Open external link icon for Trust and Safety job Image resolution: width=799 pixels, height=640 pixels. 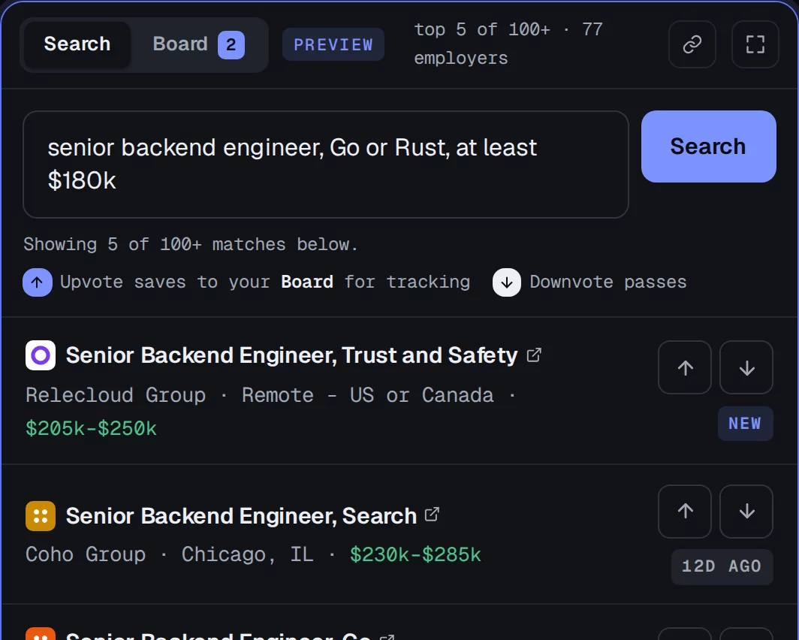click(533, 355)
